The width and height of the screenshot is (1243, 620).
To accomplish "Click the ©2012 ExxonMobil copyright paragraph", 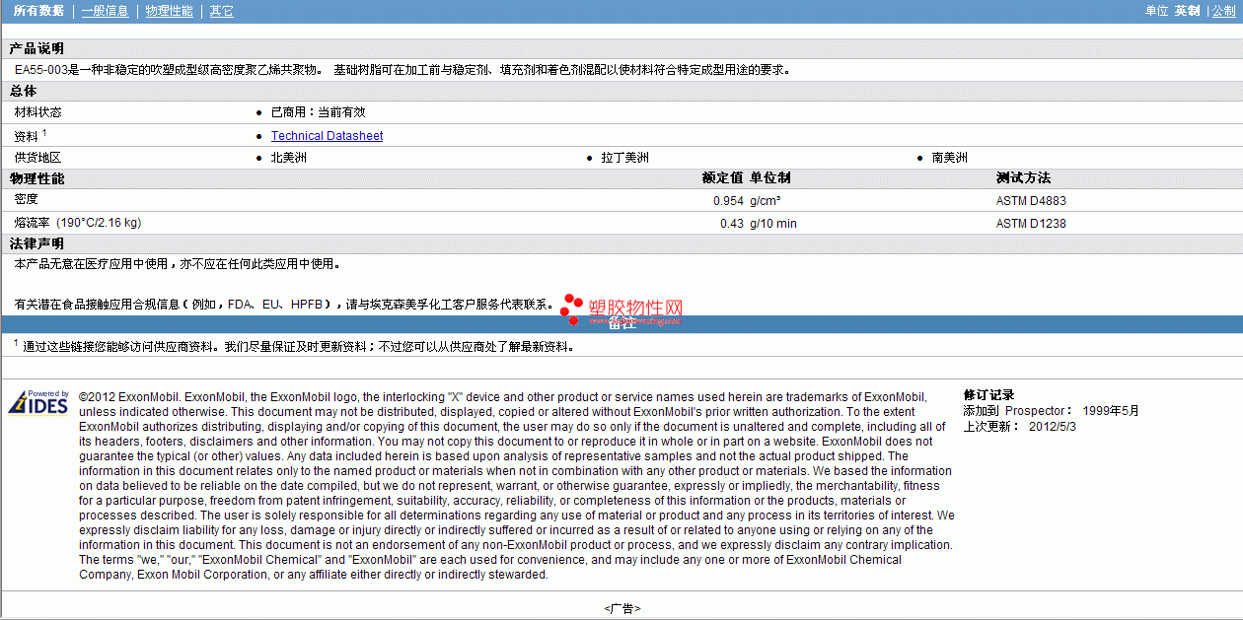I will tap(517, 486).
